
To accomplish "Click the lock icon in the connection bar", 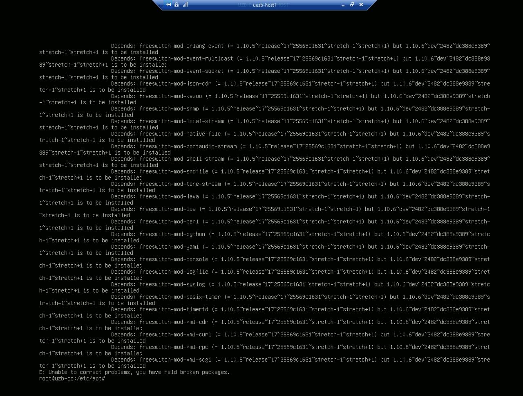I will pos(177,4).
